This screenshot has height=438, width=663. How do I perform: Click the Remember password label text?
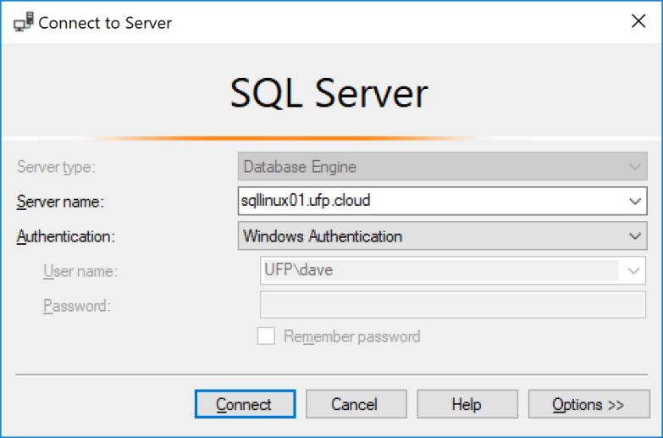(x=351, y=336)
